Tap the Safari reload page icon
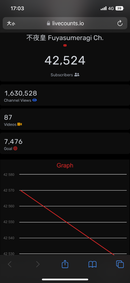This screenshot has width=130, height=283. click(x=120, y=23)
